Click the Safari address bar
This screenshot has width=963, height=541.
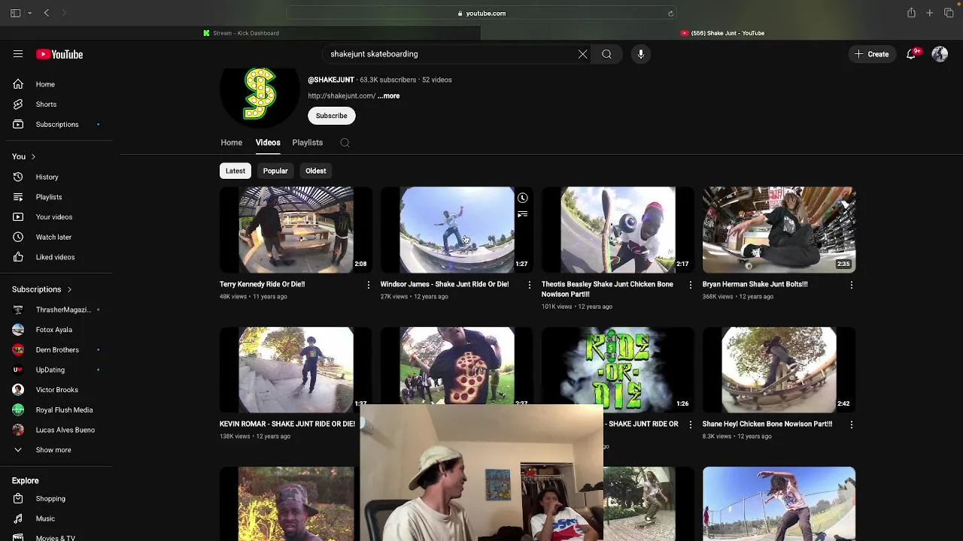coord(481,13)
